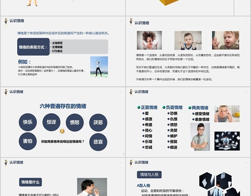Click the 厌恶 circle
Screen dimensions: 251x196
(x=98, y=123)
